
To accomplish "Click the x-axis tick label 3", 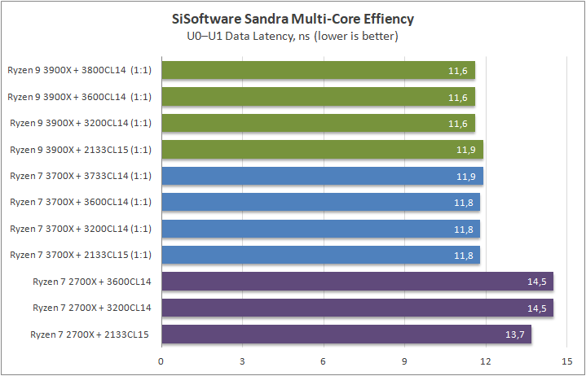I will (x=243, y=361).
